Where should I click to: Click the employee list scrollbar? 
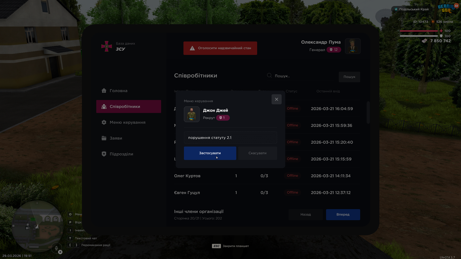tap(368, 113)
